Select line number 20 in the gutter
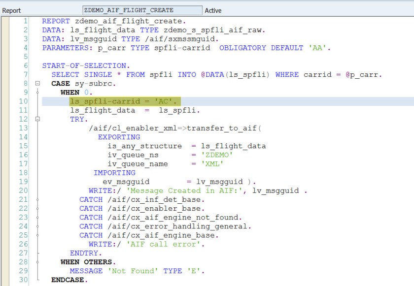Screen dimensions: 414x286 23,191
